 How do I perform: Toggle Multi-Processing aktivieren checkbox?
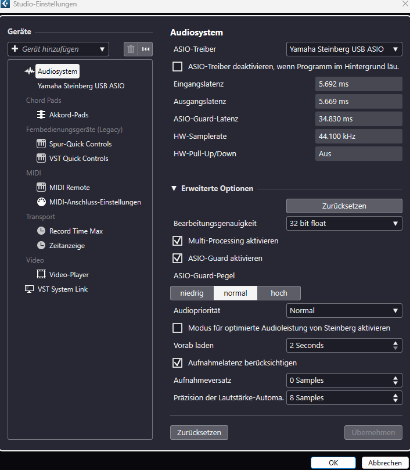(178, 241)
